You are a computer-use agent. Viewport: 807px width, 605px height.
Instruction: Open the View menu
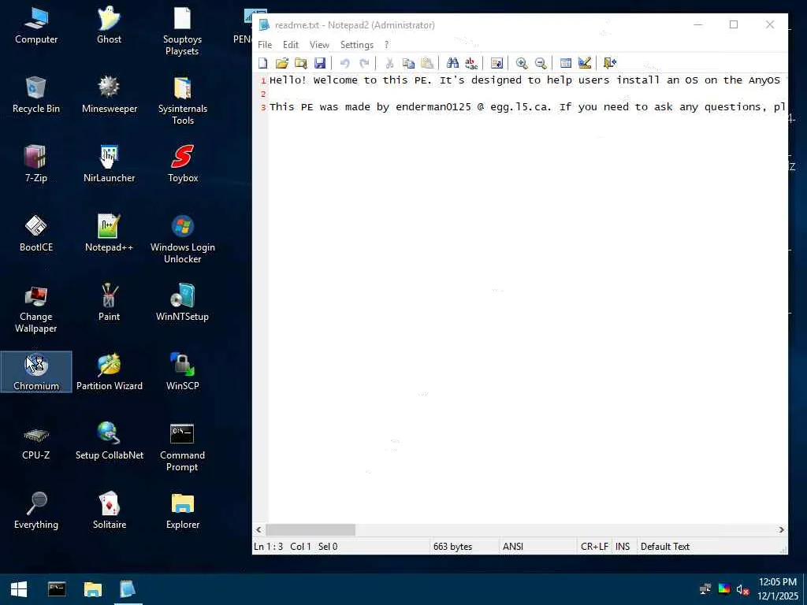pyautogui.click(x=319, y=45)
